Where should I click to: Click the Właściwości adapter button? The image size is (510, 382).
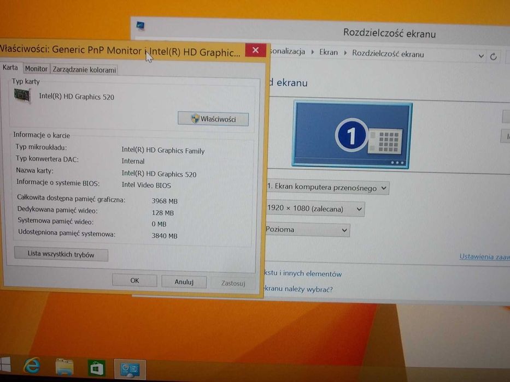pyautogui.click(x=213, y=119)
